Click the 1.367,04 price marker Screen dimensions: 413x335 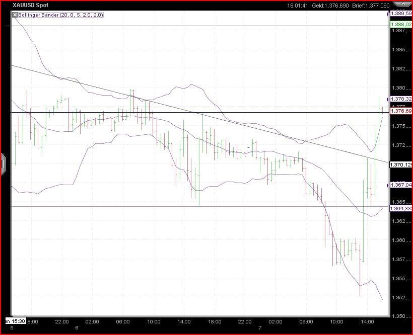[400, 186]
